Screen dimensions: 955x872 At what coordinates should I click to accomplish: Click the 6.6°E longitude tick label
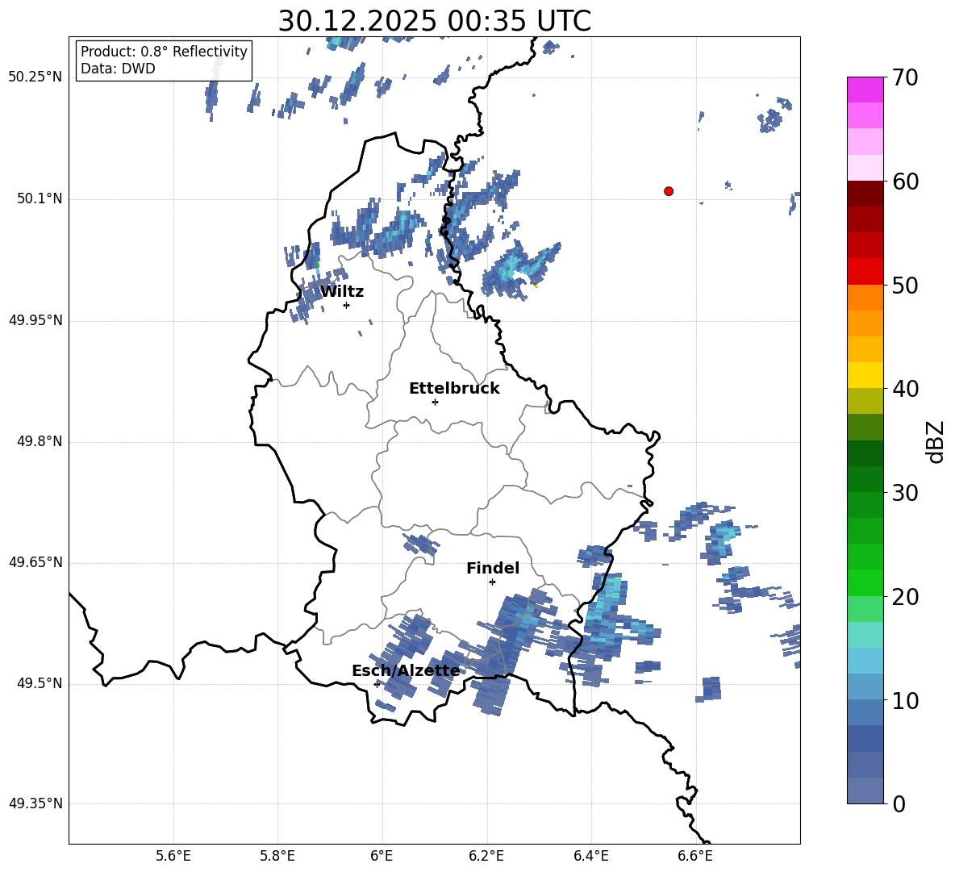click(695, 856)
